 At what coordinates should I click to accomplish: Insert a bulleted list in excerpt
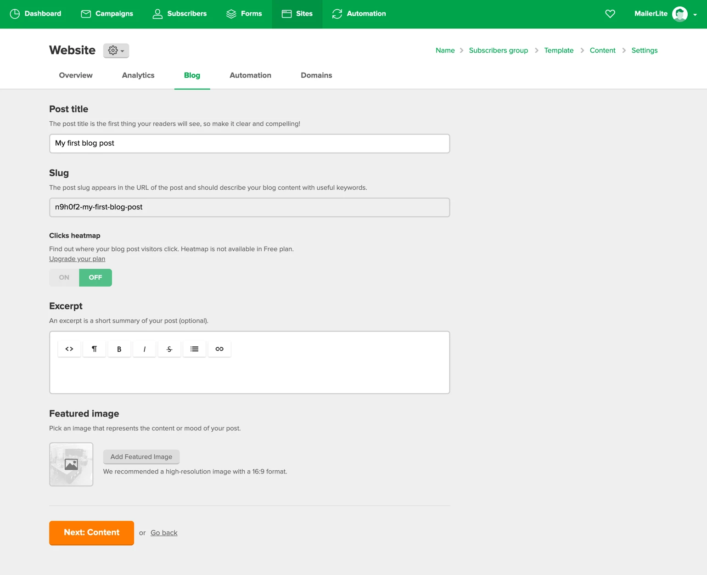coord(194,349)
